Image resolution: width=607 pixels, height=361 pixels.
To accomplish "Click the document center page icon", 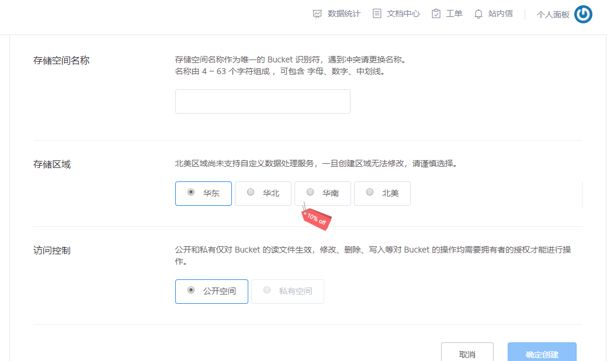I will pos(377,14).
